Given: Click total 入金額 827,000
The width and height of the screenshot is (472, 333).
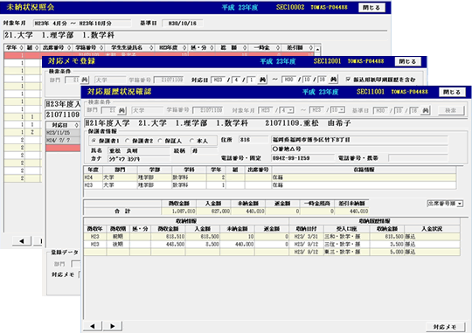Looking at the screenshot, I should [213, 211].
